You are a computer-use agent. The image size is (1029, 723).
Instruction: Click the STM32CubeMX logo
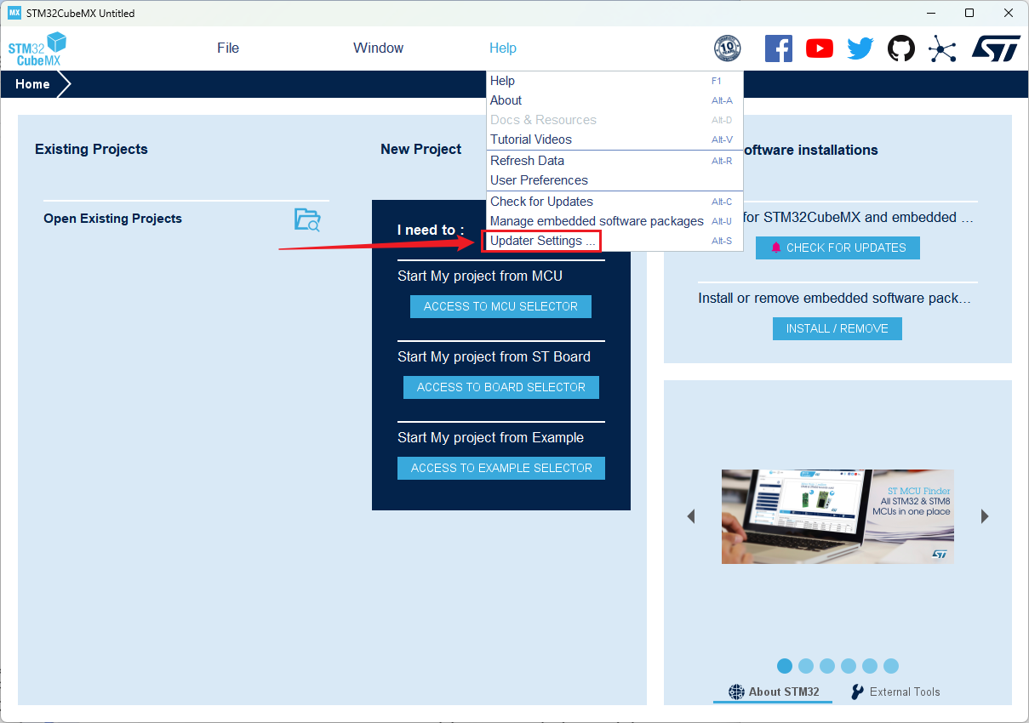coord(37,49)
